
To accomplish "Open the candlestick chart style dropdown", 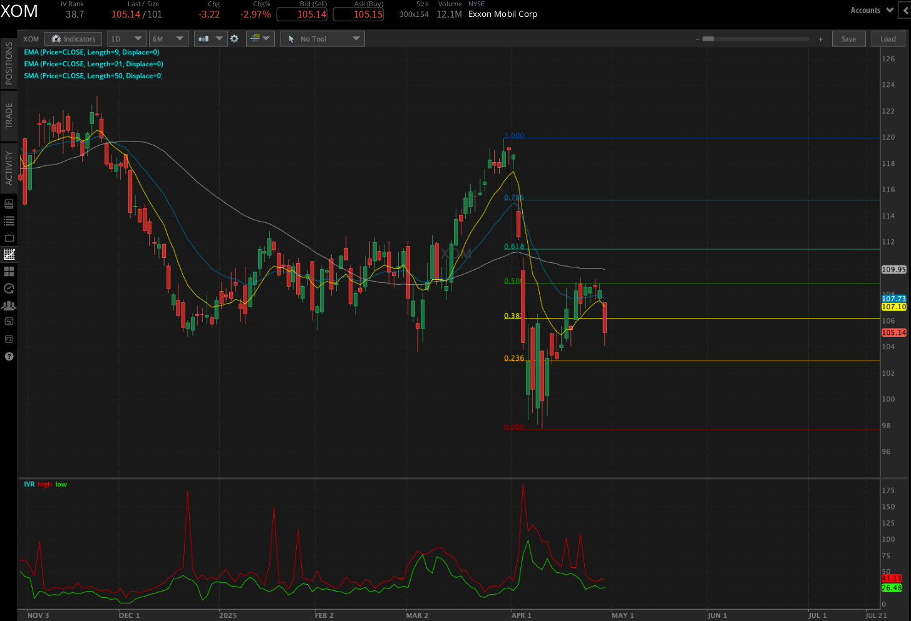I will coord(210,39).
